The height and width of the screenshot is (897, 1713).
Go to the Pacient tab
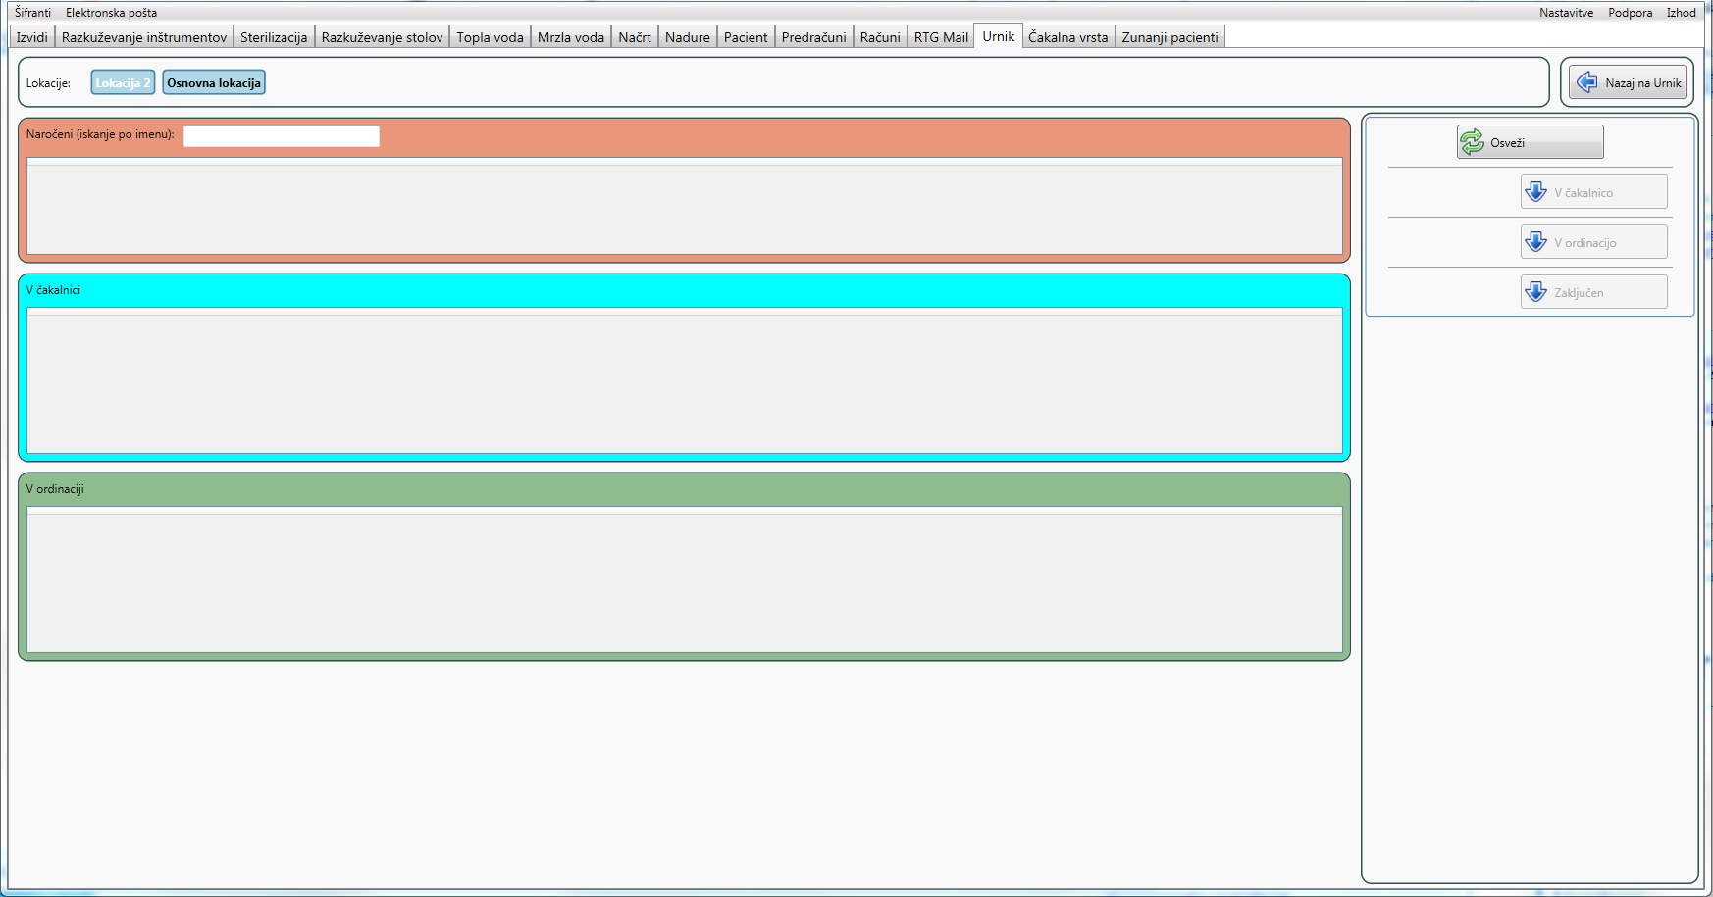tap(746, 37)
